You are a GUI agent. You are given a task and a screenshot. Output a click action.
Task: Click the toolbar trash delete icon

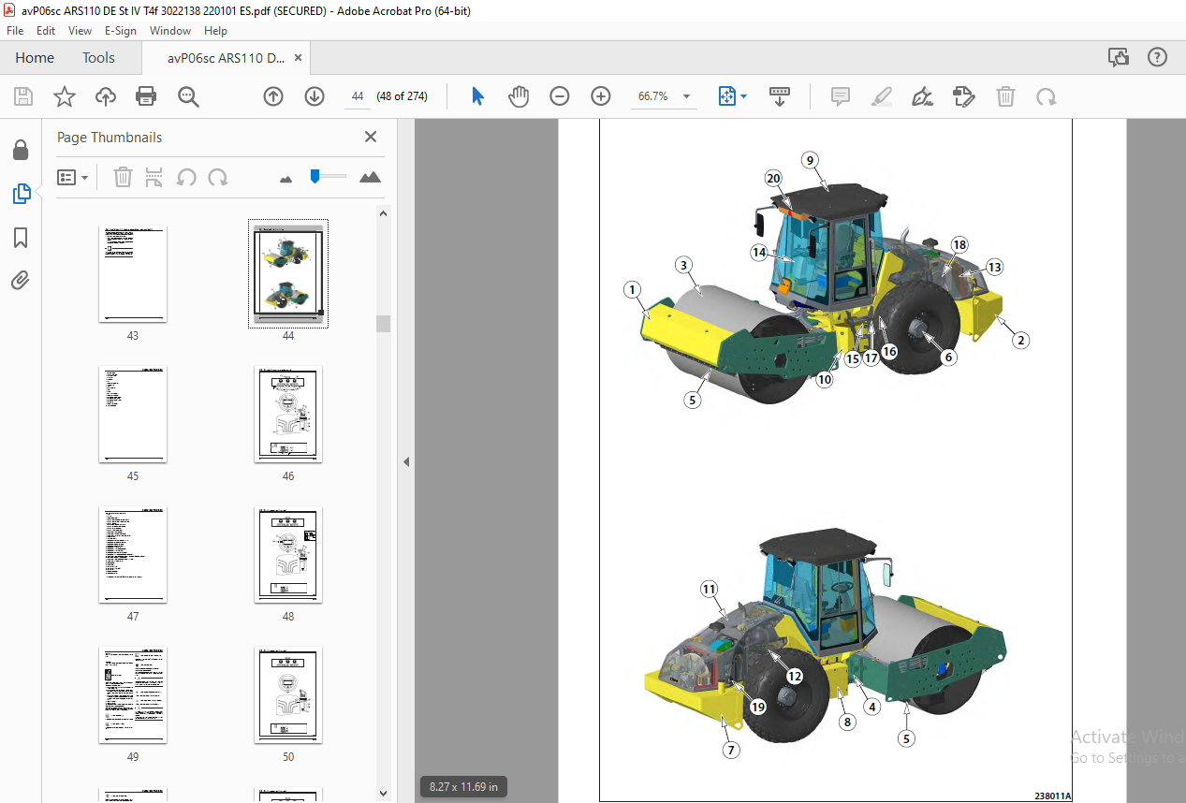click(x=1005, y=96)
